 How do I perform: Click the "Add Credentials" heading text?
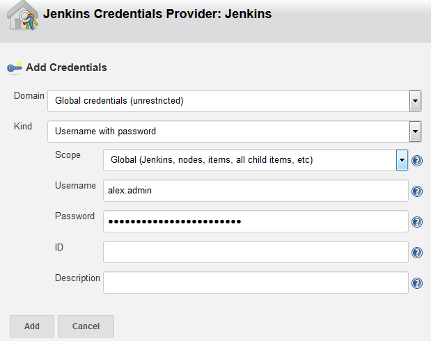[66, 68]
